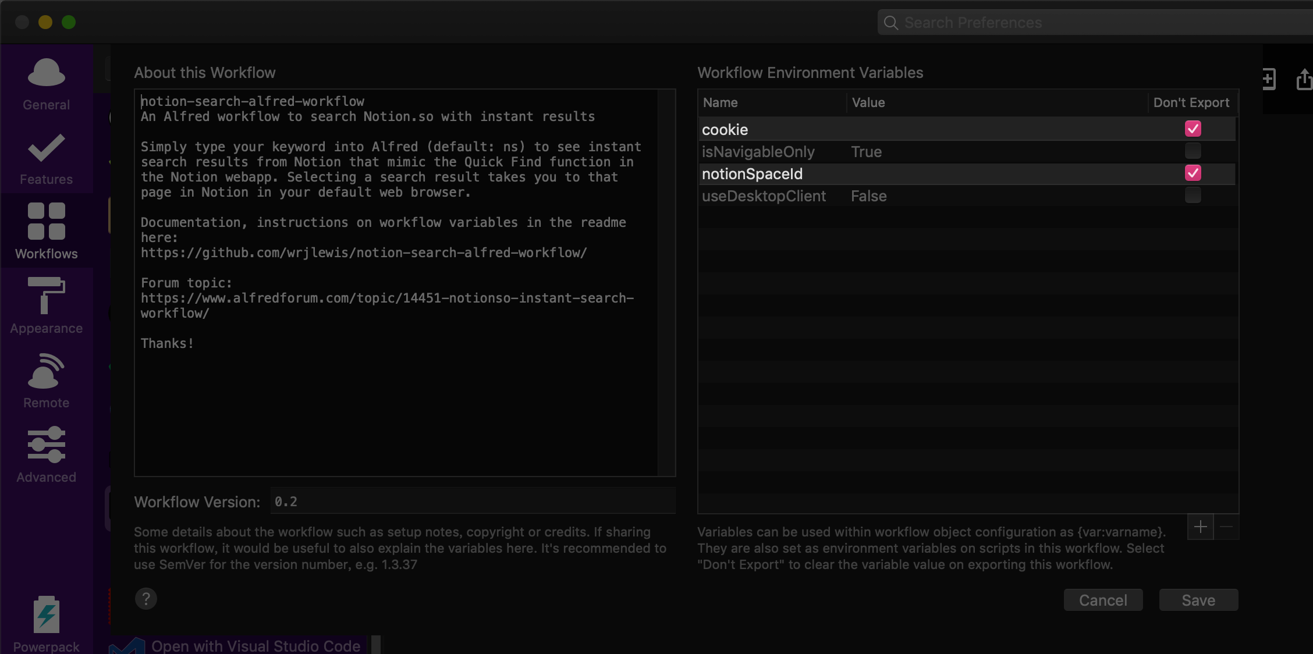Select the Workflows sidebar tab
Viewport: 1313px width, 654px height.
[46, 231]
